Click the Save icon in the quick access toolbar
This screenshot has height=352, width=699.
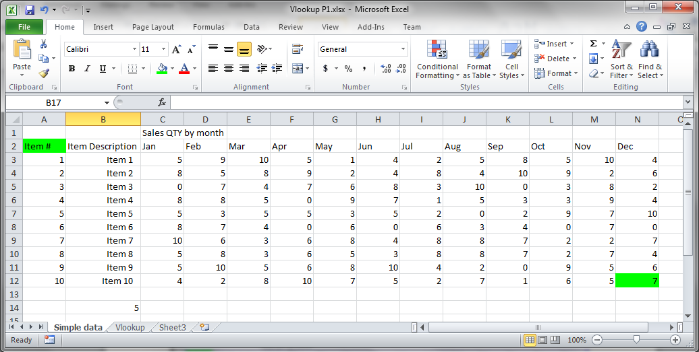pyautogui.click(x=30, y=10)
